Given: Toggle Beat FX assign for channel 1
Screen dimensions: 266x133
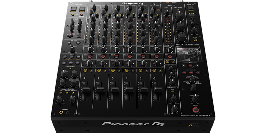Looking at the screenshot, I should click(x=90, y=57).
